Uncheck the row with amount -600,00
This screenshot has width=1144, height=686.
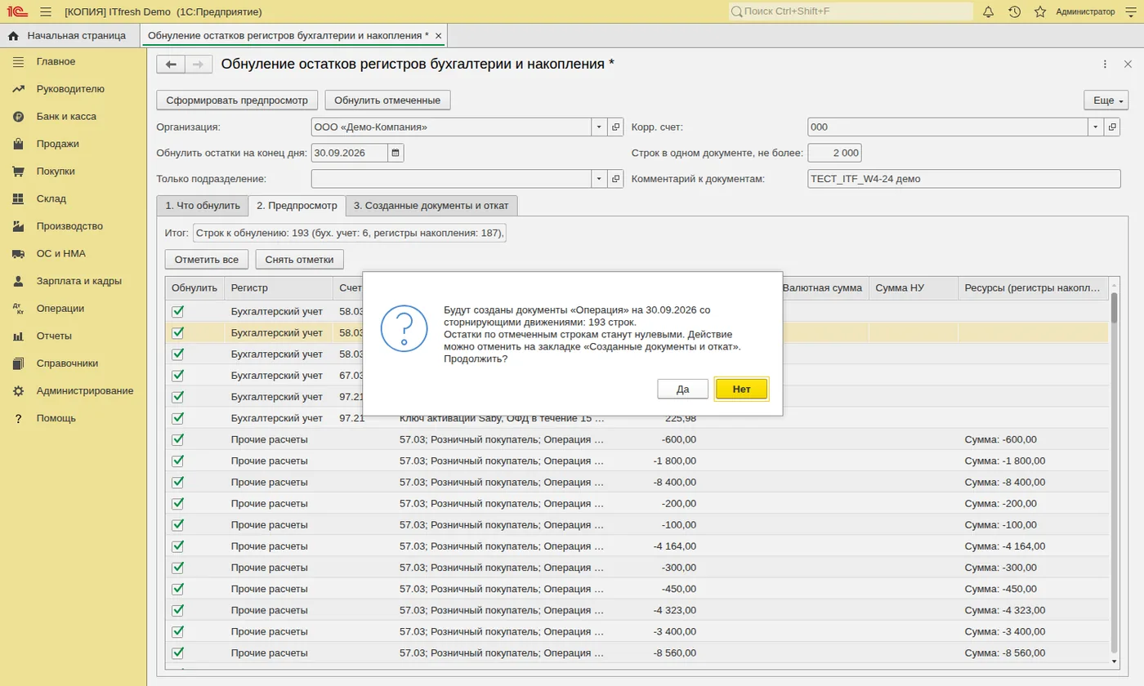(x=178, y=439)
